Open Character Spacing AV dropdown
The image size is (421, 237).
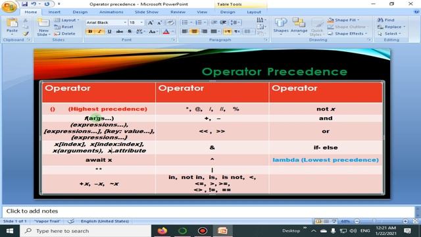(x=140, y=32)
